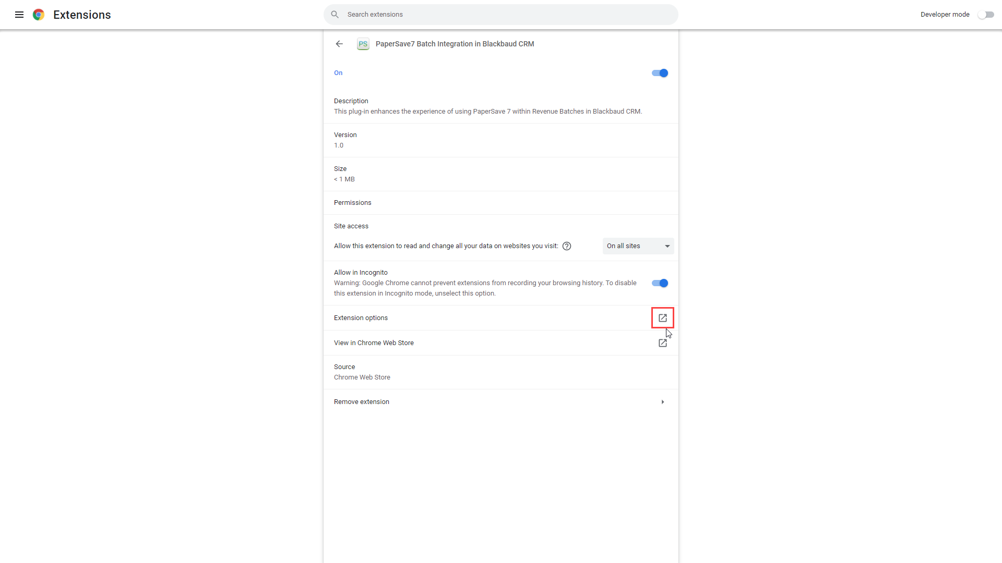The image size is (1002, 563).
Task: Click View in Chrome Web Store text
Action: click(x=374, y=343)
